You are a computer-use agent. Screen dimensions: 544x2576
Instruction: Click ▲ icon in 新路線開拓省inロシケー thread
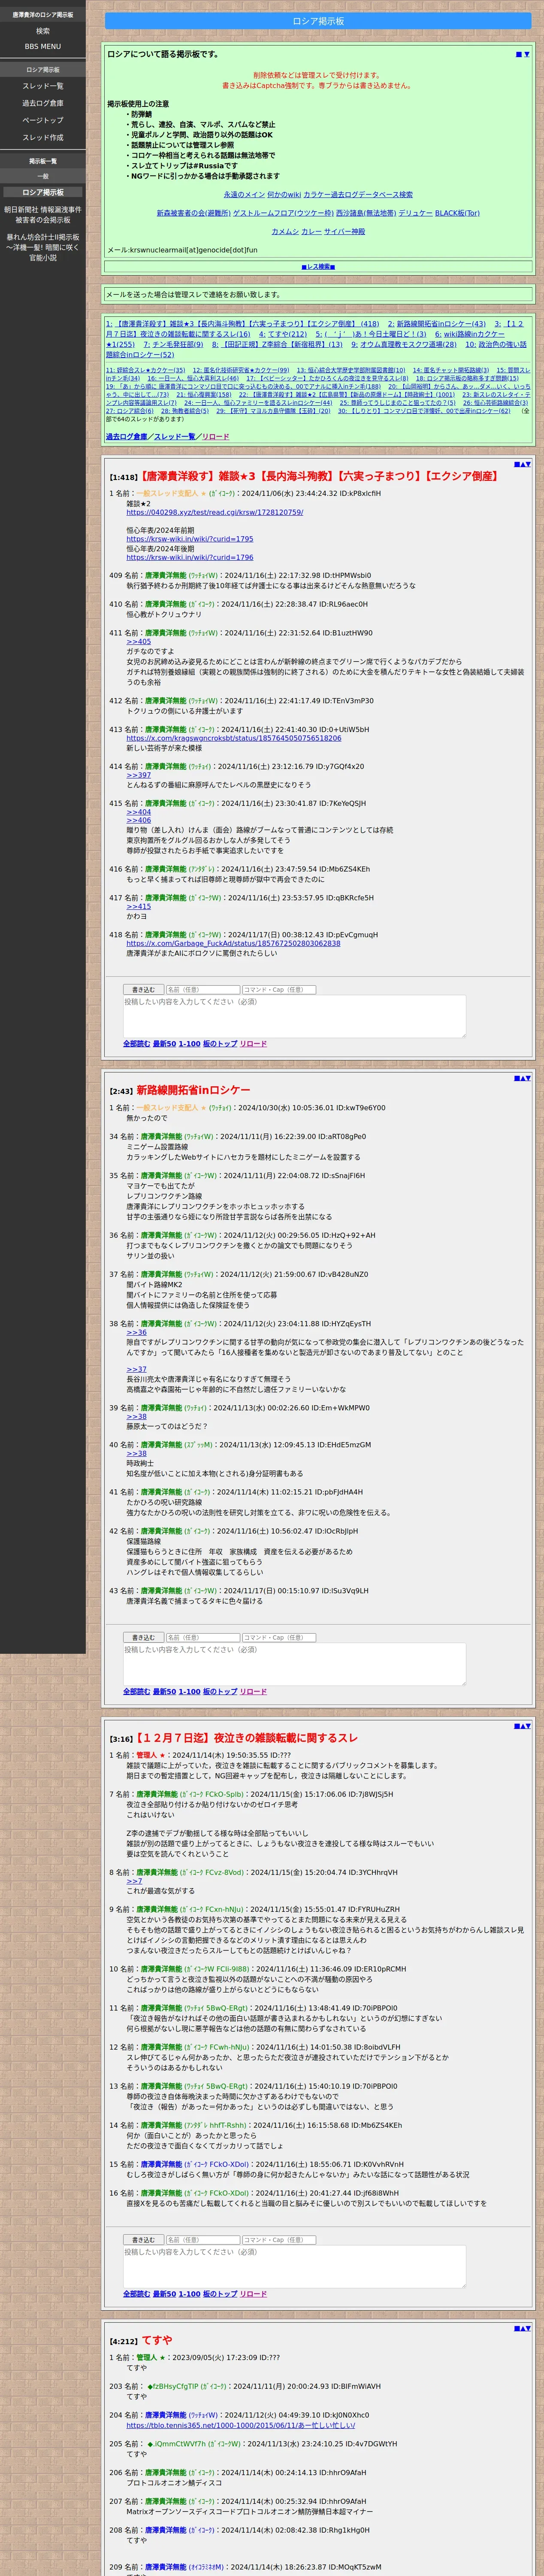[x=522, y=1078]
